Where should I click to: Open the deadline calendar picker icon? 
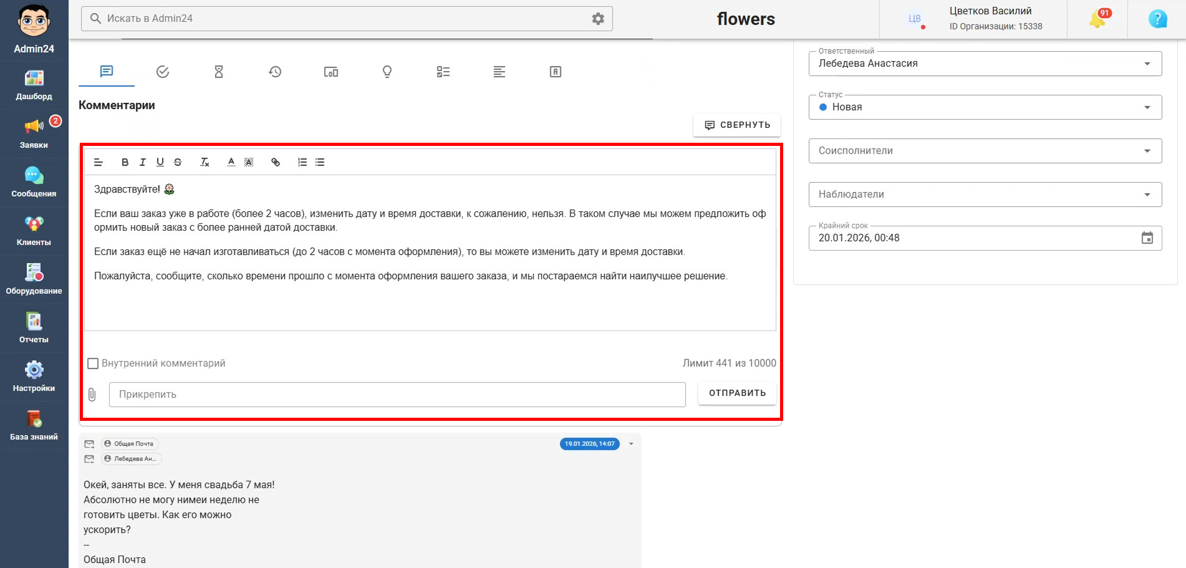pos(1147,238)
